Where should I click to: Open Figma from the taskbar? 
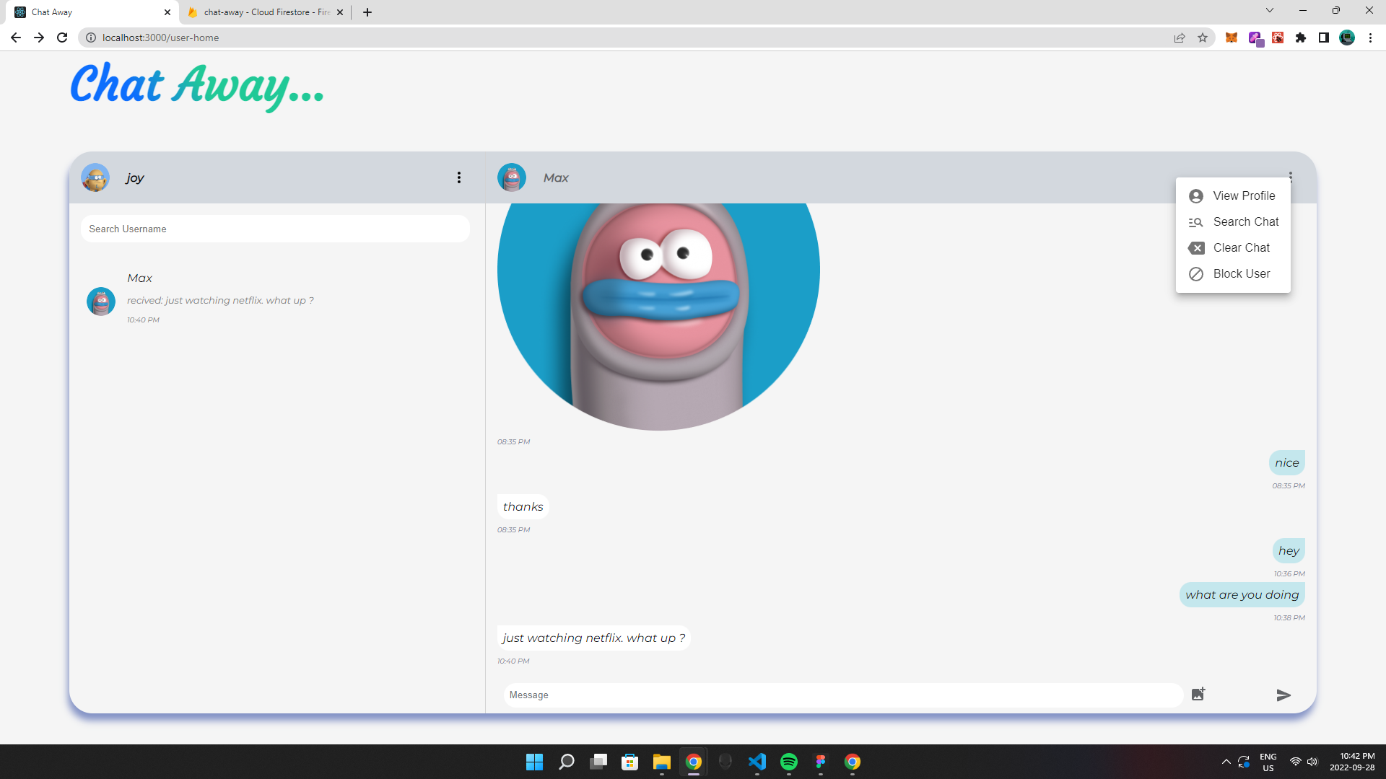coord(821,762)
